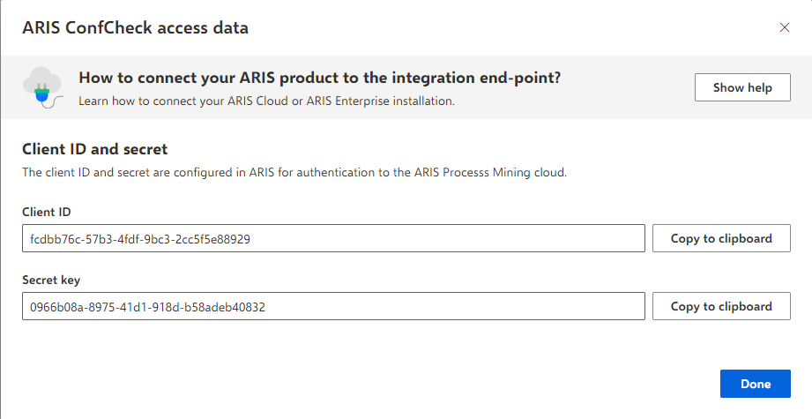Close the ARIS ConfCheck access data dialog
This screenshot has width=812, height=419.
tap(785, 27)
